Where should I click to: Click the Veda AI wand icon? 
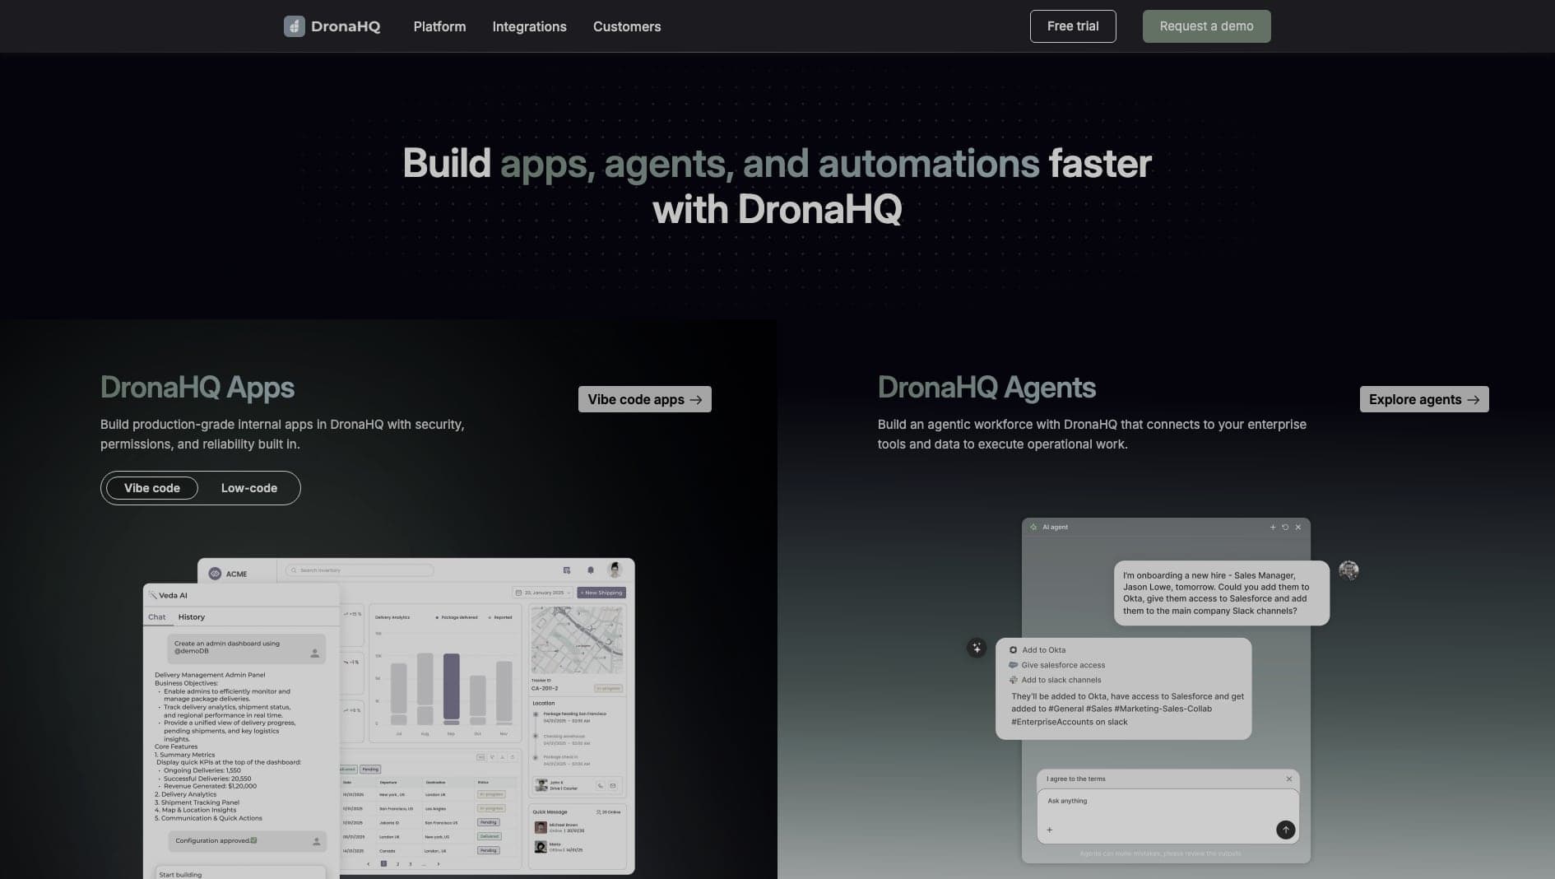pos(153,595)
